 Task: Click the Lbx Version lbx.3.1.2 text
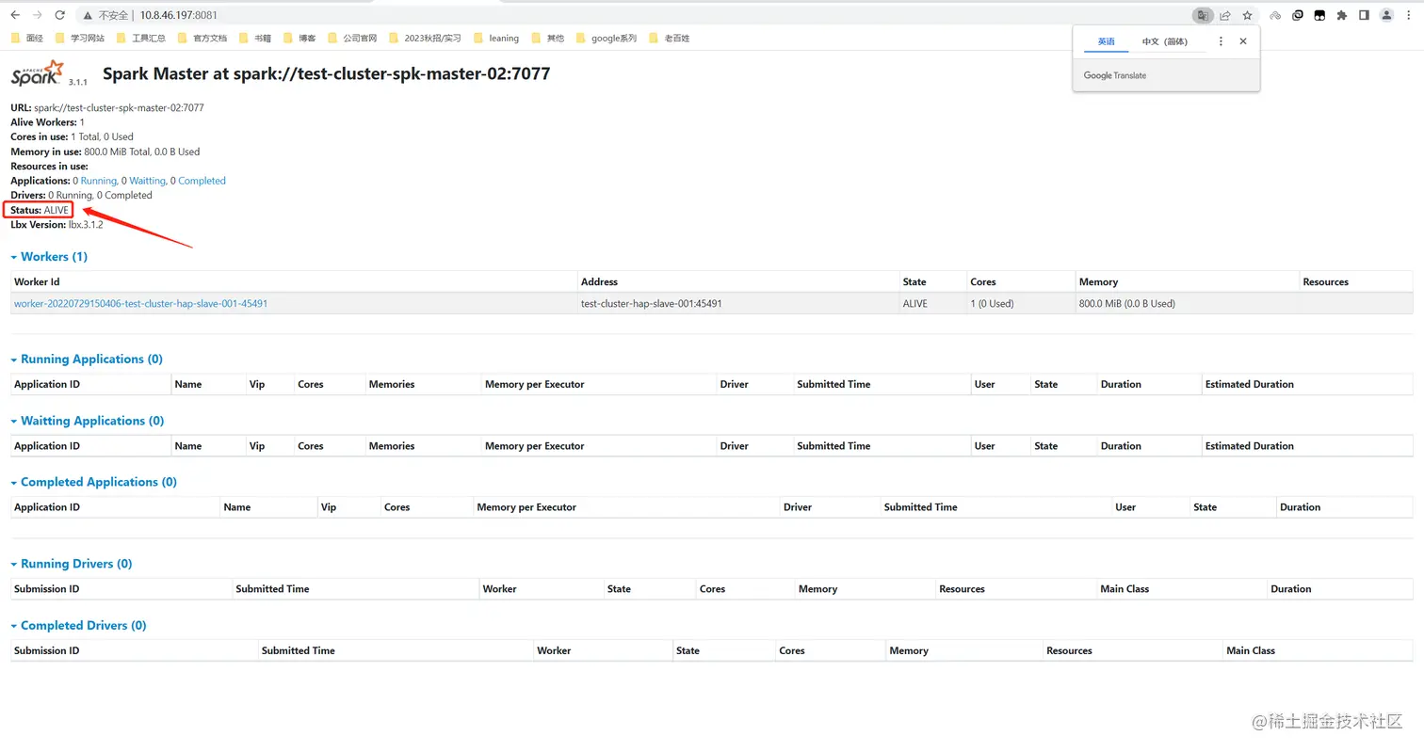pyautogui.click(x=57, y=225)
